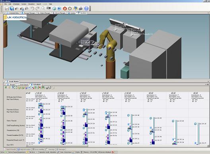Switch to the Schedule Editor tab
210x154 pixels.
click(x=13, y=13)
